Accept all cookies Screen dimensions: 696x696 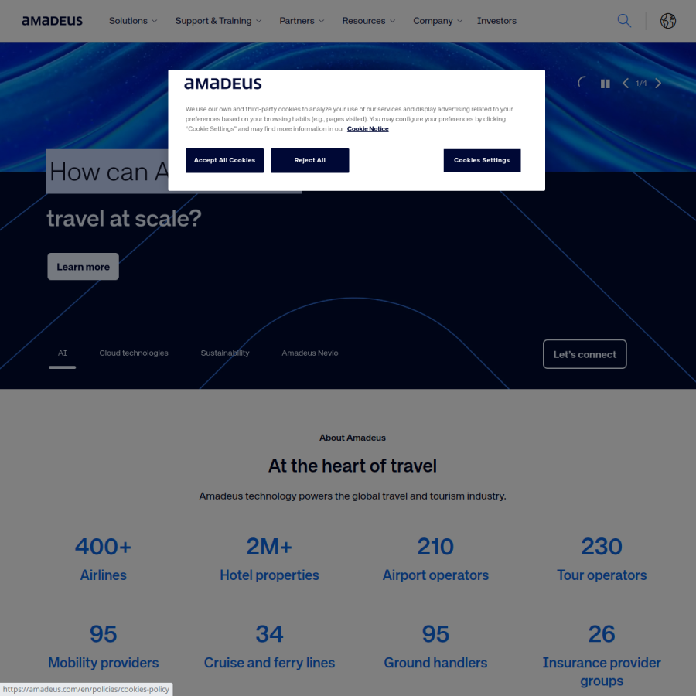[224, 161]
